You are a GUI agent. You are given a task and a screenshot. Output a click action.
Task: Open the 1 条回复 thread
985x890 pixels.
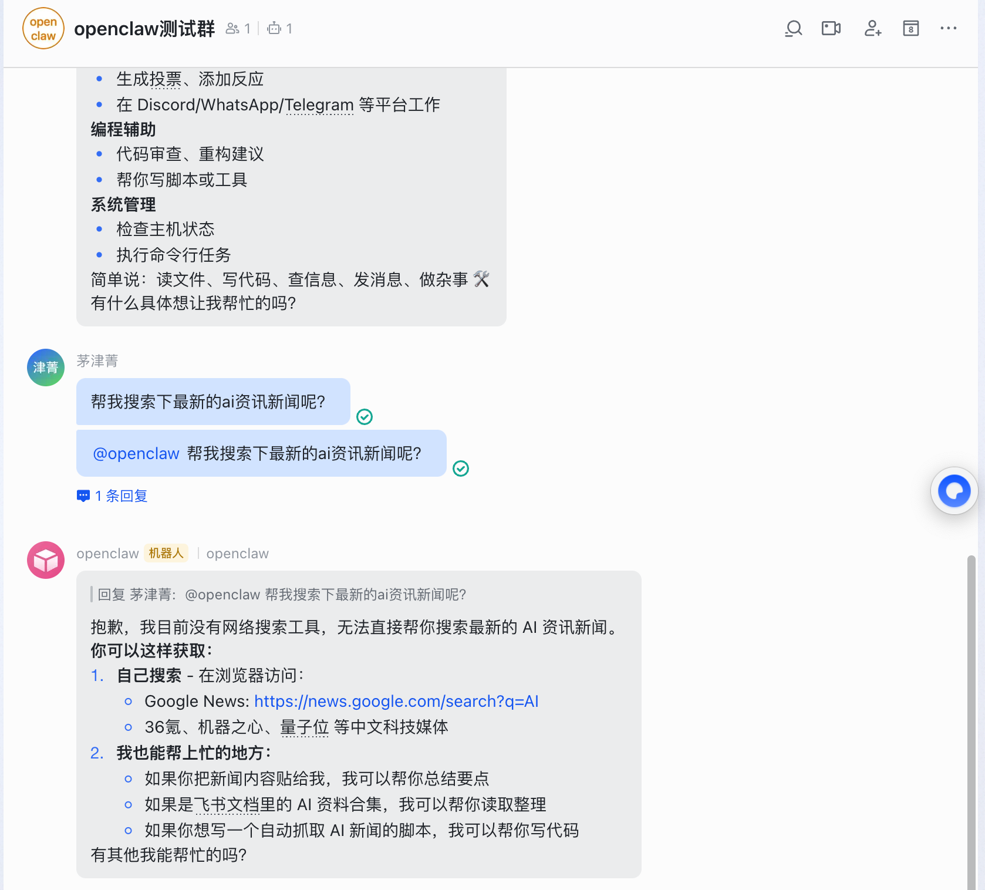(112, 496)
